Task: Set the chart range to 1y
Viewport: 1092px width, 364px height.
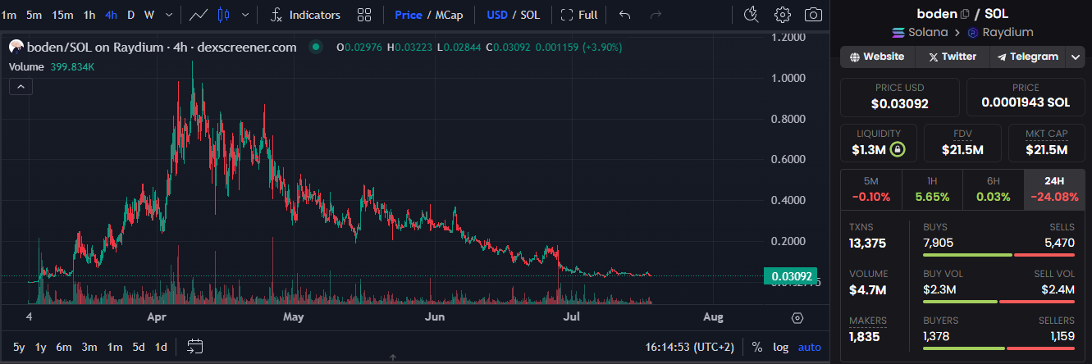Action: tap(41, 347)
